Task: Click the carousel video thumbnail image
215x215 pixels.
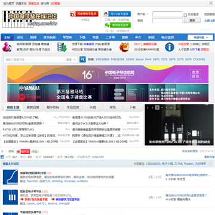Action: coord(179,125)
